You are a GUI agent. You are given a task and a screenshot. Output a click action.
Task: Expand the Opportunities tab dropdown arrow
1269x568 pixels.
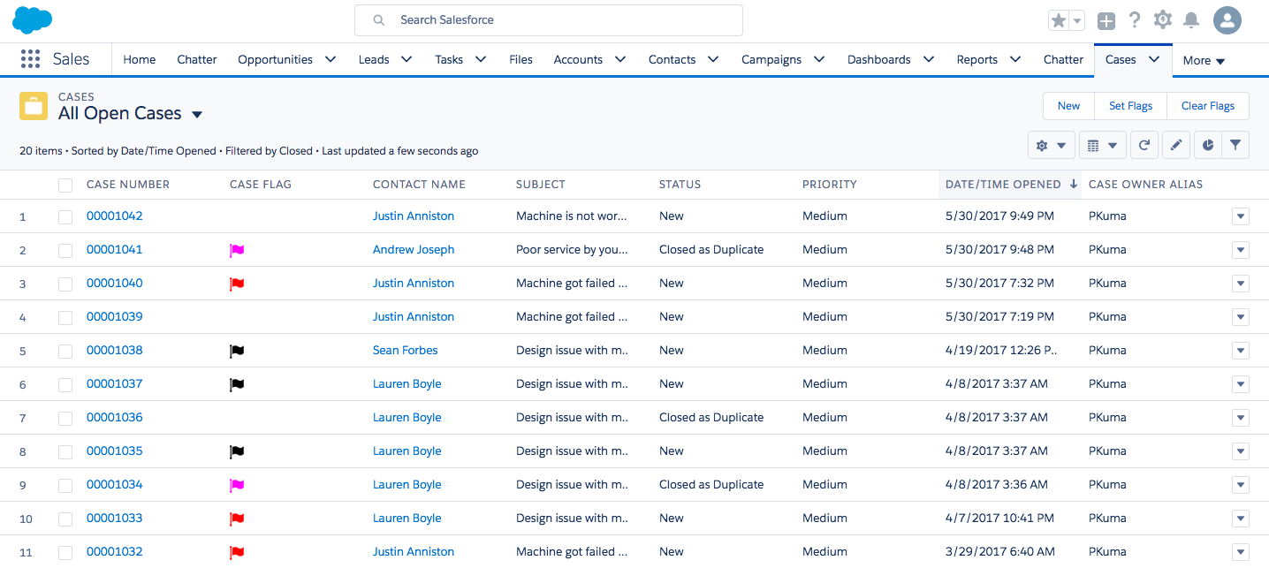pyautogui.click(x=331, y=59)
